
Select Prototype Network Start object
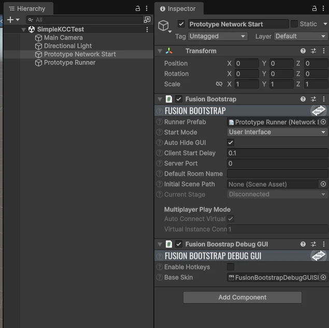coord(80,54)
